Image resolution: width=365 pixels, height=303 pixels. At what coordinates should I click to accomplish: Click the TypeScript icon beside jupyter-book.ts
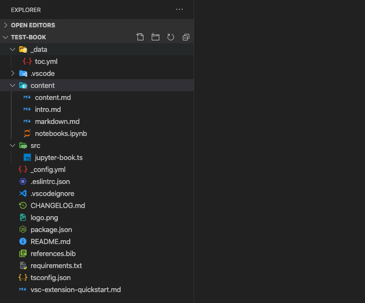(x=27, y=157)
